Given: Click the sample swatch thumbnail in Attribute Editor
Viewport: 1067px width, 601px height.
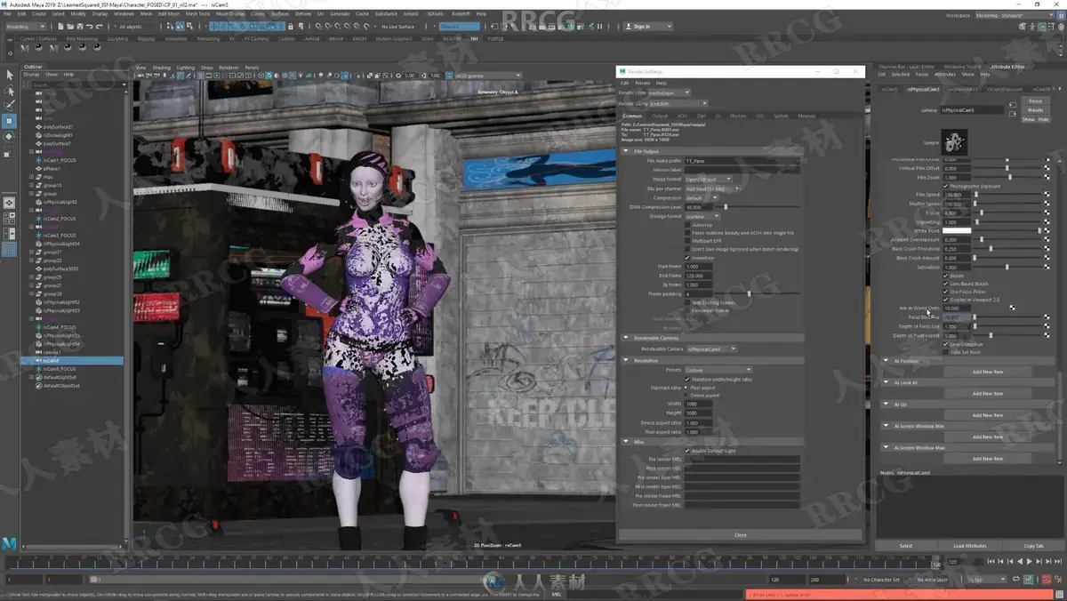Looking at the screenshot, I should coord(955,140).
